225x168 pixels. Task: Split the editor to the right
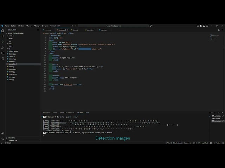[x=219, y=30]
